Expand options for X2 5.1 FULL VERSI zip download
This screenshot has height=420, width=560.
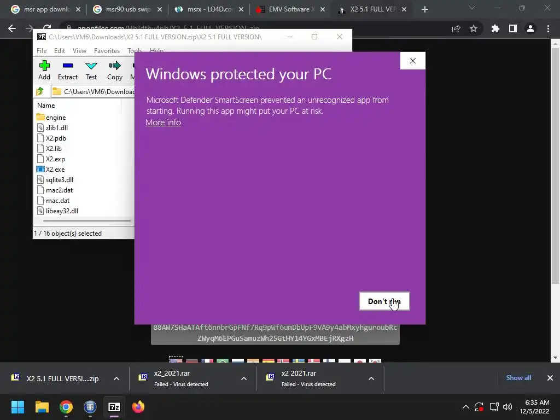[116, 378]
